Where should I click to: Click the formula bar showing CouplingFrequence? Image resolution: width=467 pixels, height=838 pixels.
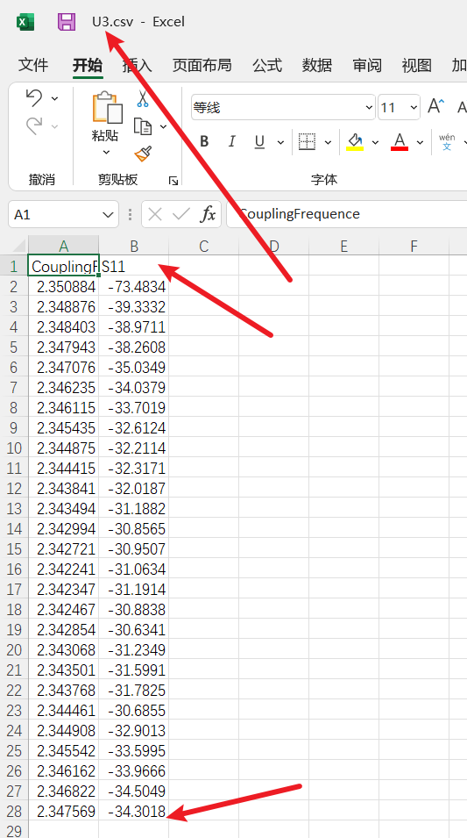coord(347,214)
